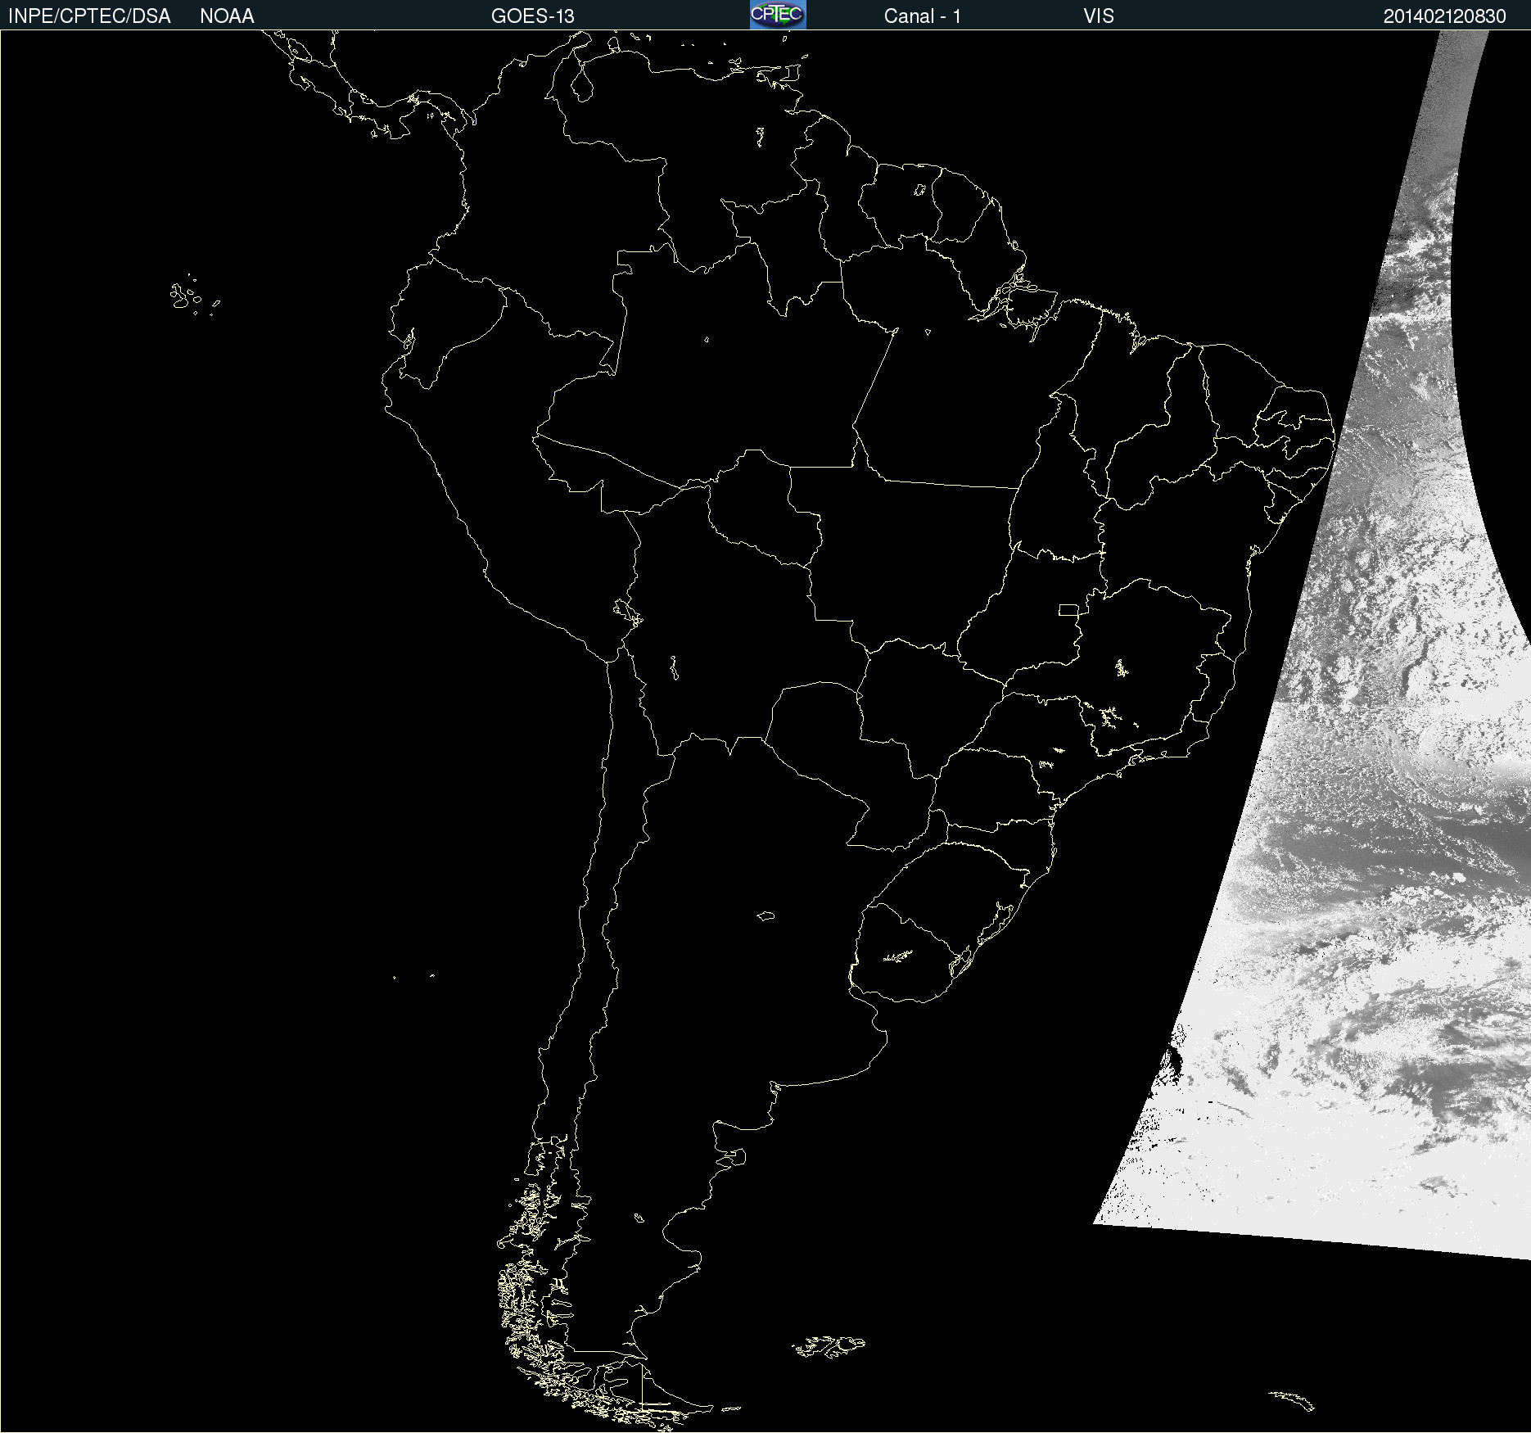This screenshot has height=1433, width=1531.
Task: Click the GOES-13 satellite name
Action: coord(532,16)
